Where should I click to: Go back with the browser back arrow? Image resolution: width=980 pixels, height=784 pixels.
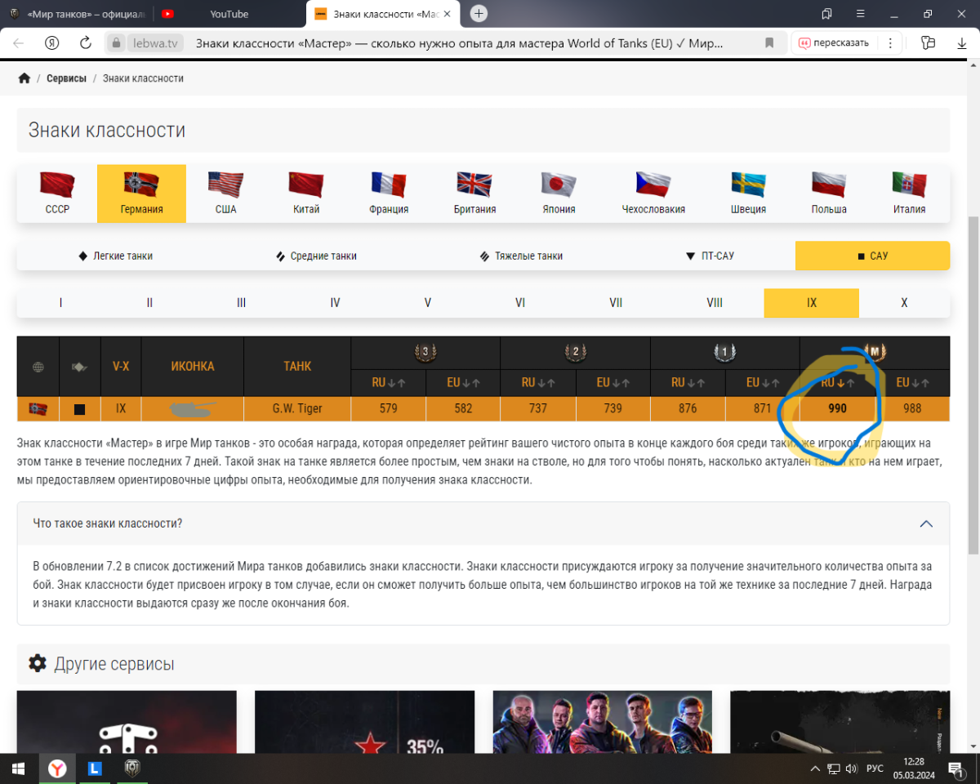click(19, 43)
